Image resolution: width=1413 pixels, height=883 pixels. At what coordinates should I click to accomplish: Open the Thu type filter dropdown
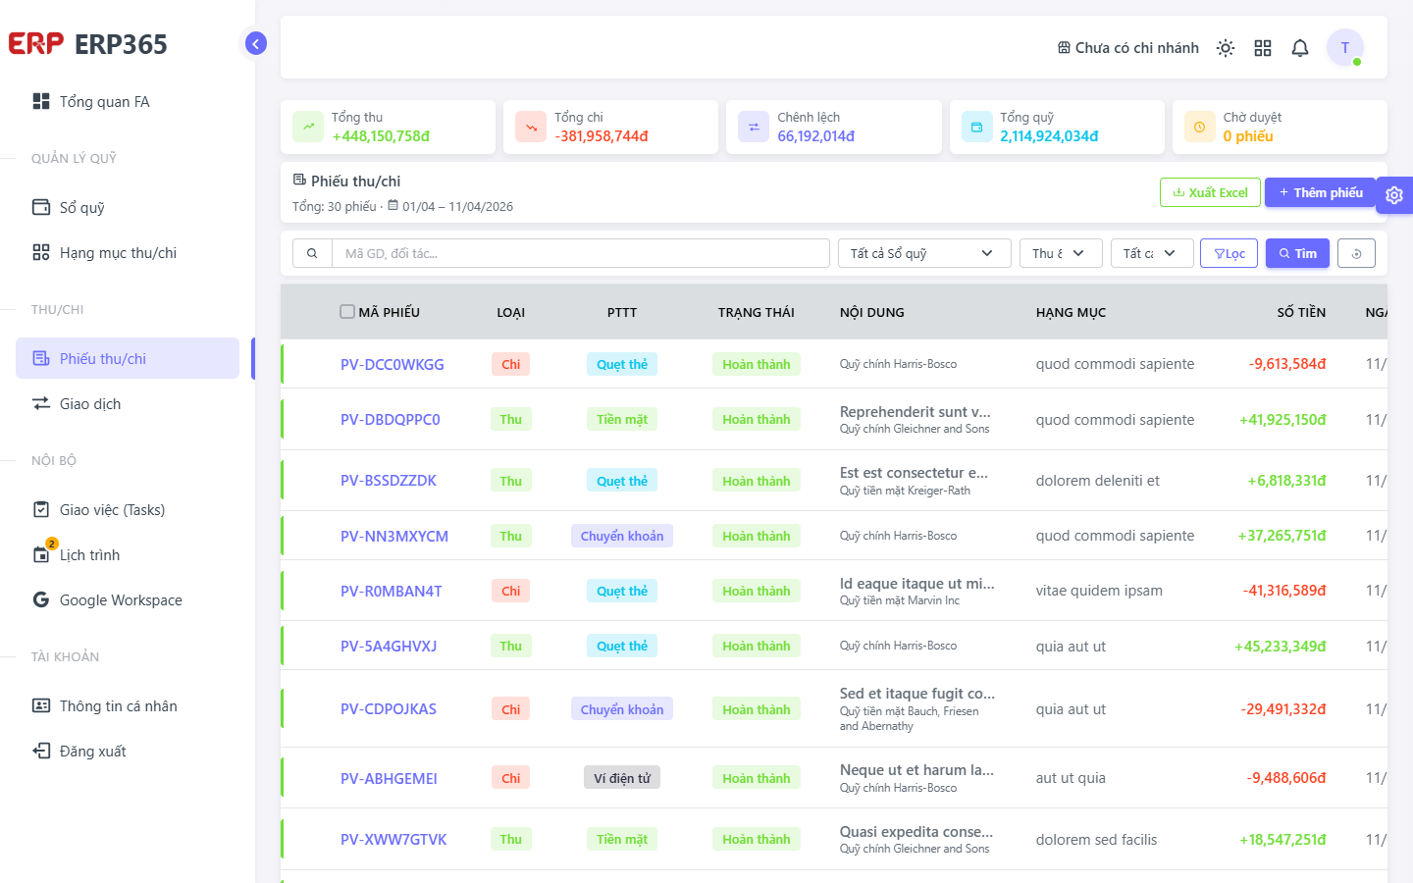click(x=1061, y=253)
